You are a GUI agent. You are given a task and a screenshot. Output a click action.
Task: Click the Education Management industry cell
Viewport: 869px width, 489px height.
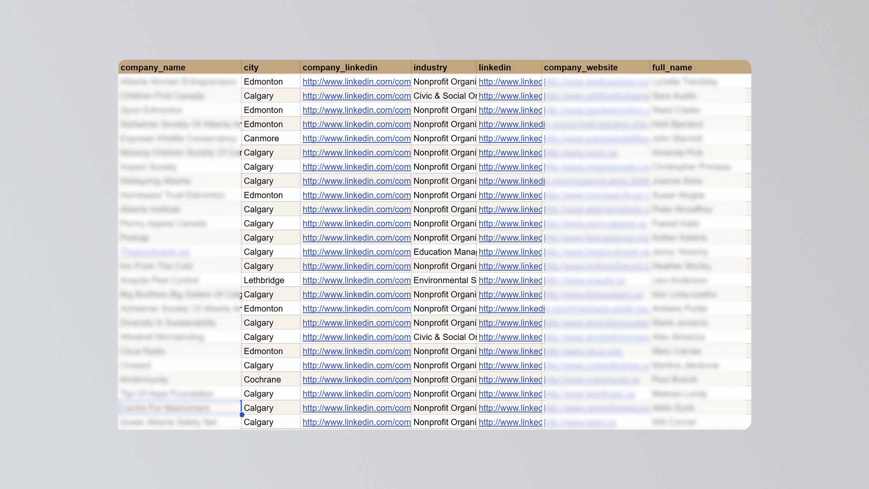coord(444,252)
